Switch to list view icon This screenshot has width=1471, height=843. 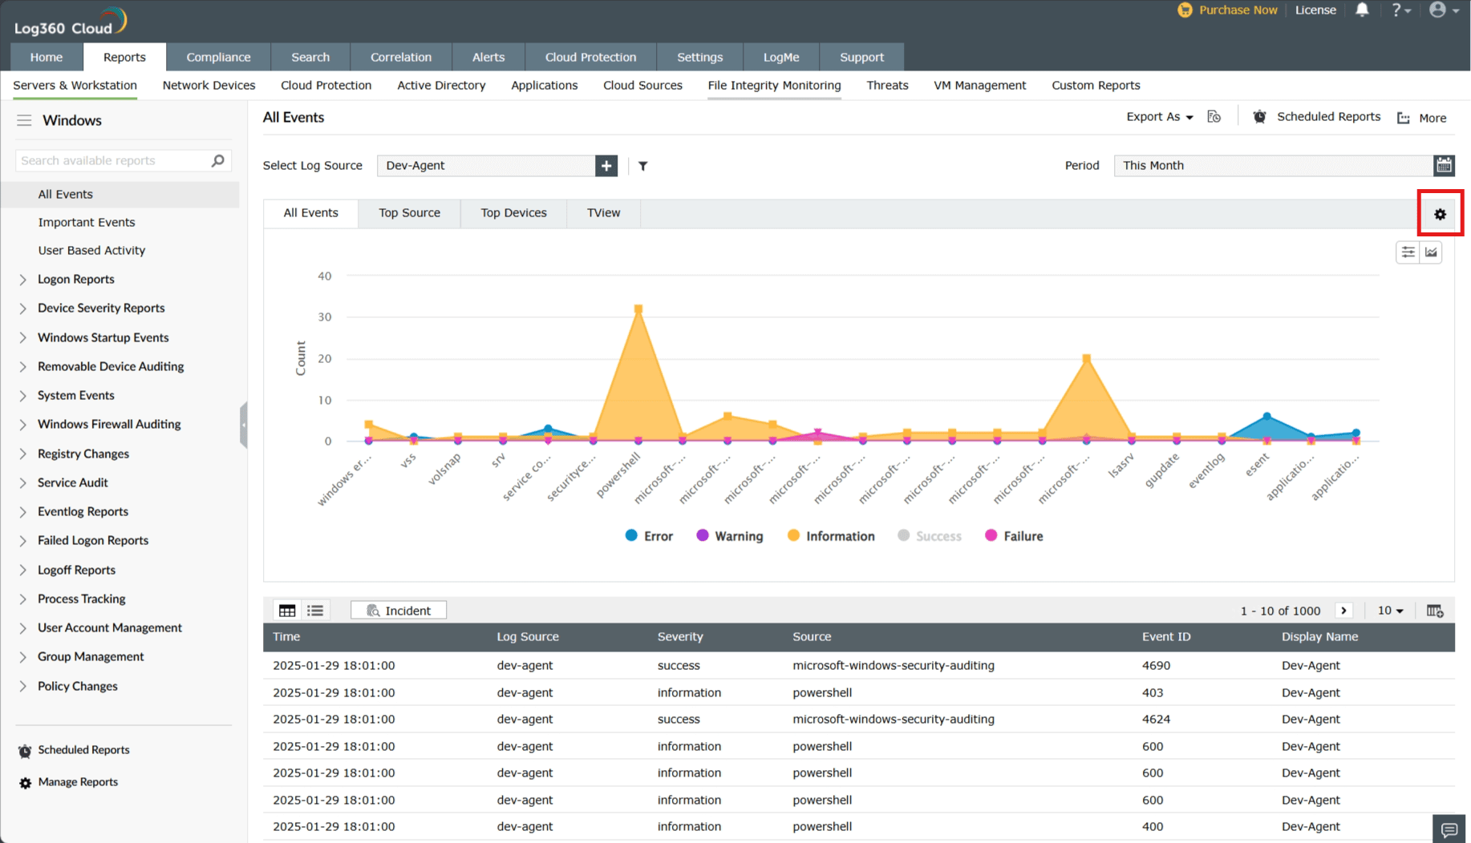tap(315, 611)
